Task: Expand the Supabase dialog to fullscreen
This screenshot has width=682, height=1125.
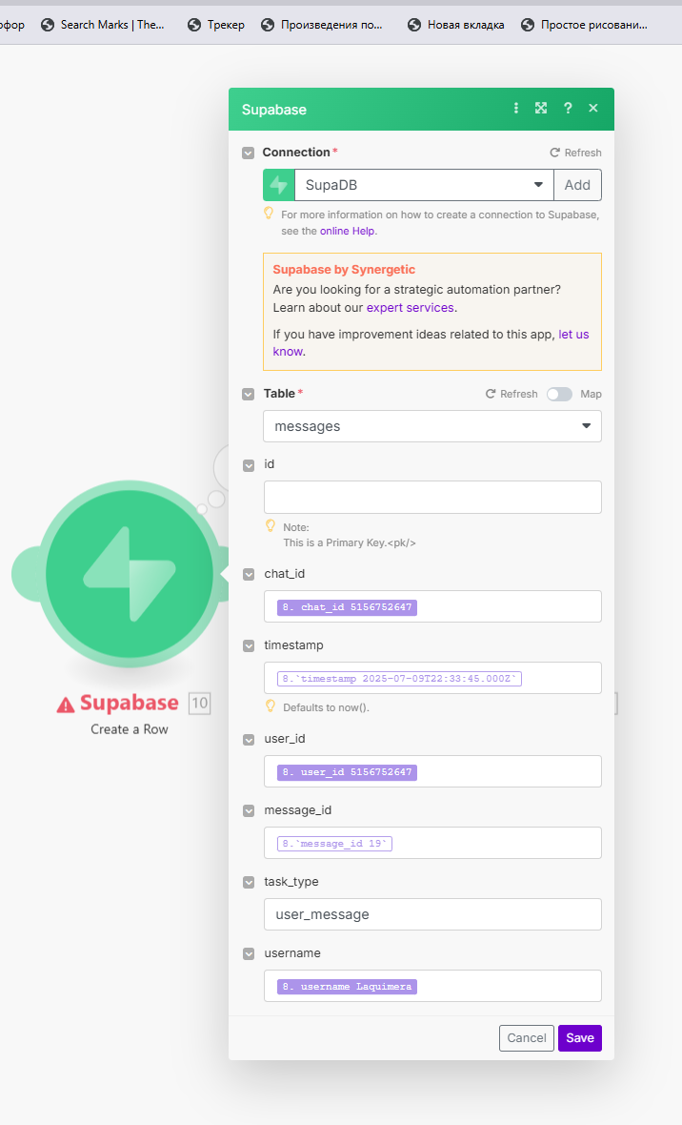Action: point(541,109)
